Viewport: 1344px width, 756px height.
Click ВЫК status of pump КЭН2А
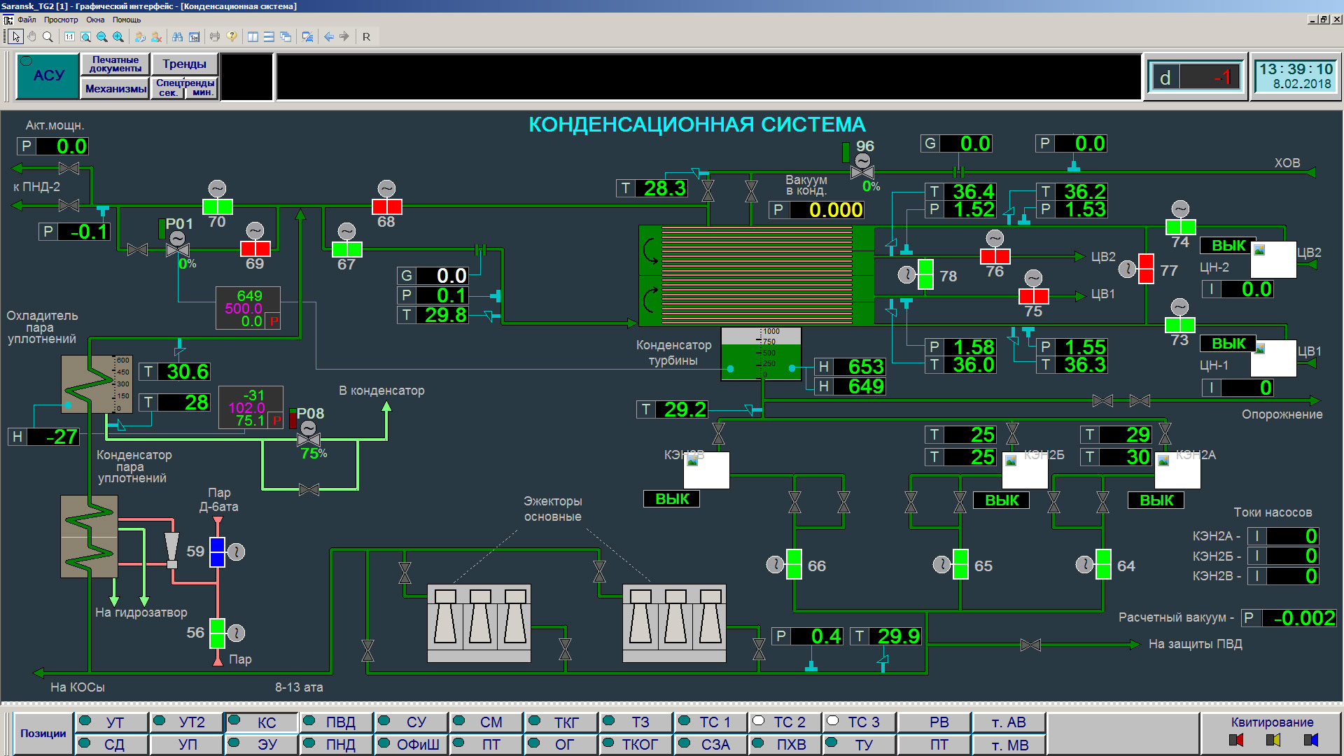[1156, 500]
